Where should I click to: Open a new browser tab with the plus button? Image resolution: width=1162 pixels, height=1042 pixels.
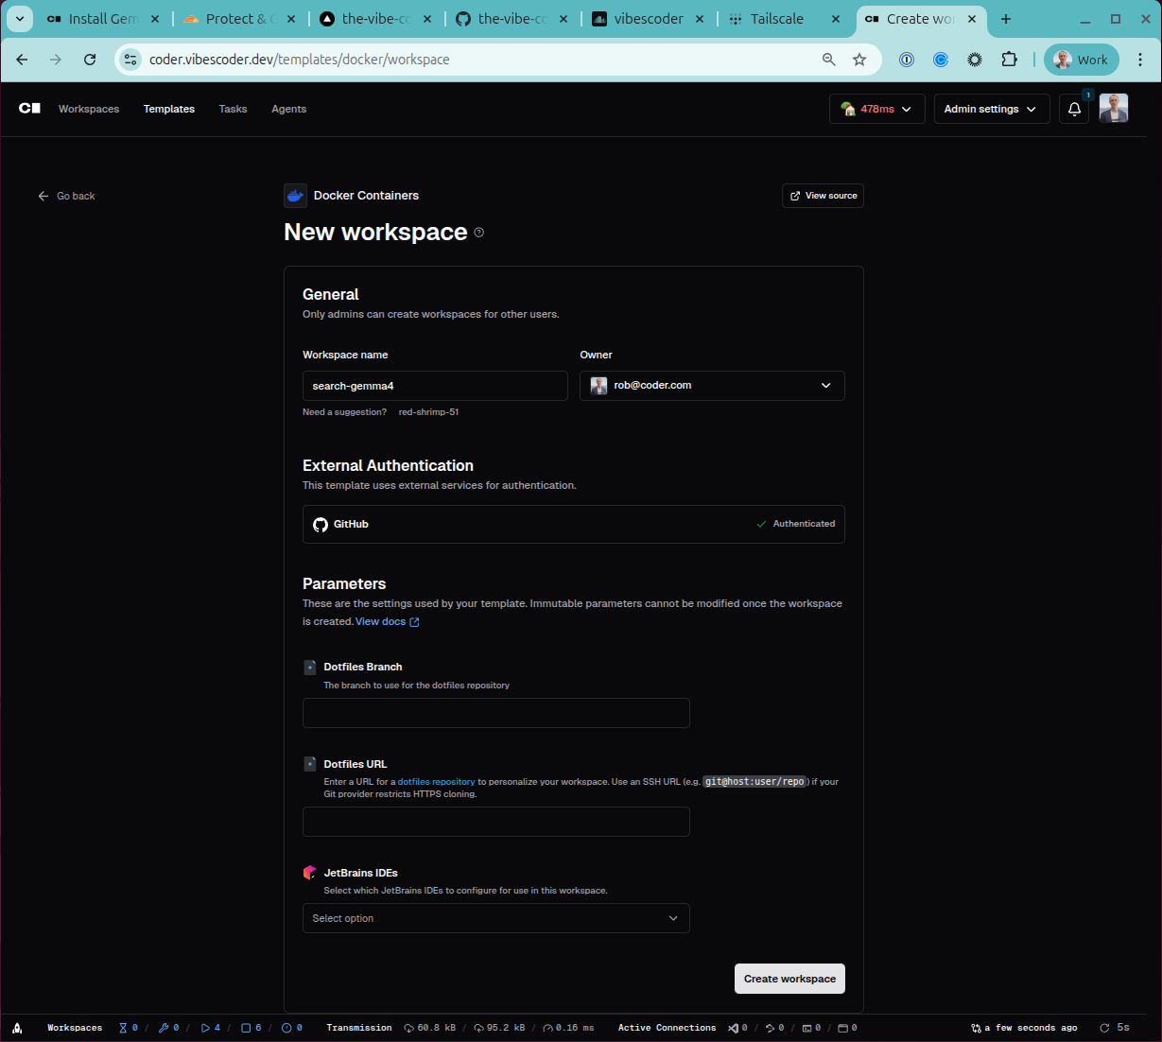coord(1006,19)
